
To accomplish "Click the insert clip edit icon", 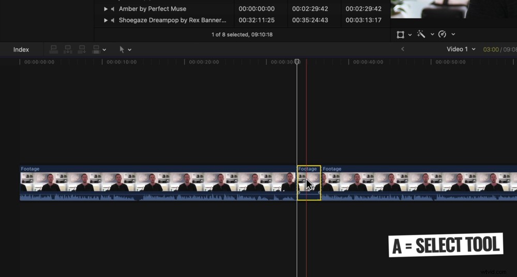I will [x=68, y=50].
